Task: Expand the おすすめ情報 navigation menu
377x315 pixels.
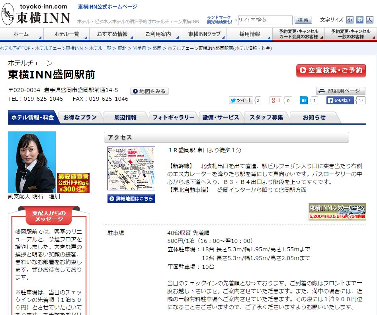Action: click(x=112, y=34)
